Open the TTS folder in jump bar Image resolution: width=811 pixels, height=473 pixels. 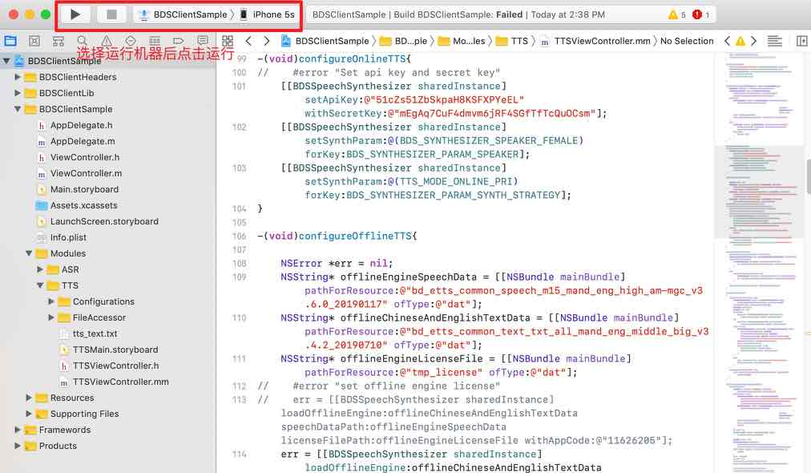coord(511,41)
